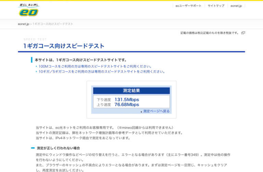263x172 pixels.
Task: Click the tax notice text 記載の価格は税込記載
Action: point(209,33)
